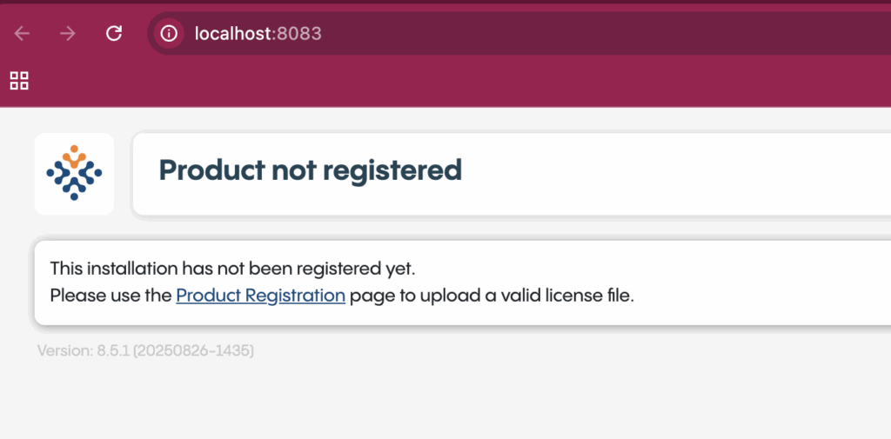891x439 pixels.
Task: Open the Product Registration page link
Action: (260, 296)
